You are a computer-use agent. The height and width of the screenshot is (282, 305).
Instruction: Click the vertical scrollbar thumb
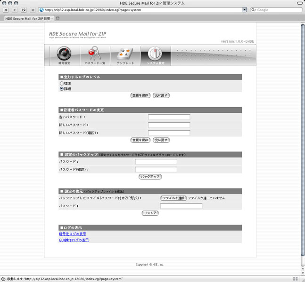(x=303, y=140)
